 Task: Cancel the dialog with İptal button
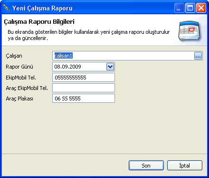tap(185, 166)
